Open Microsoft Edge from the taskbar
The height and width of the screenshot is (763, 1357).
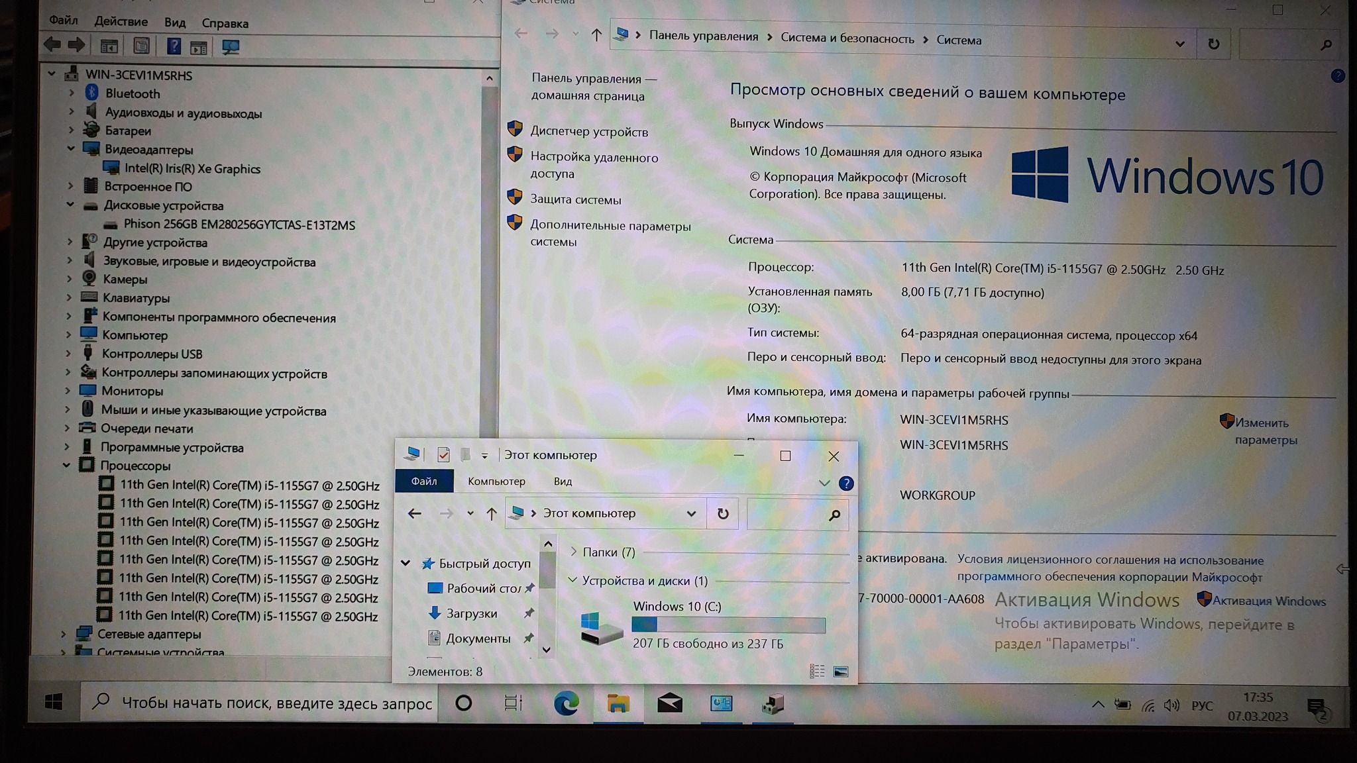click(566, 703)
